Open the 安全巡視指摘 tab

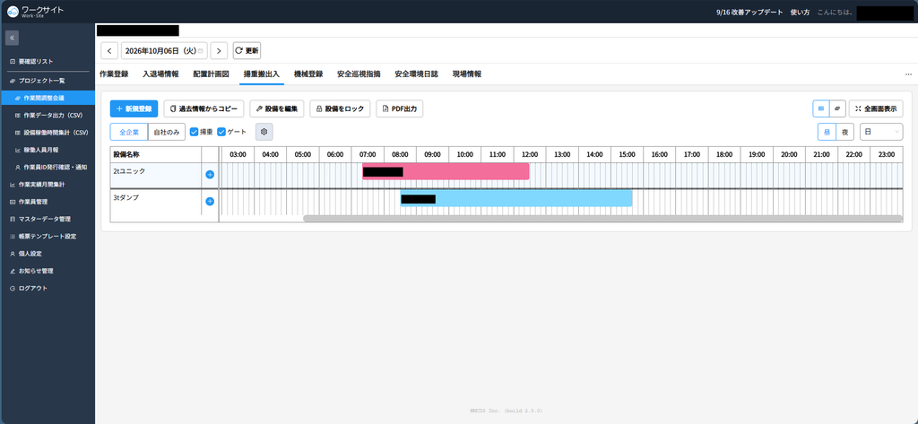pos(359,74)
